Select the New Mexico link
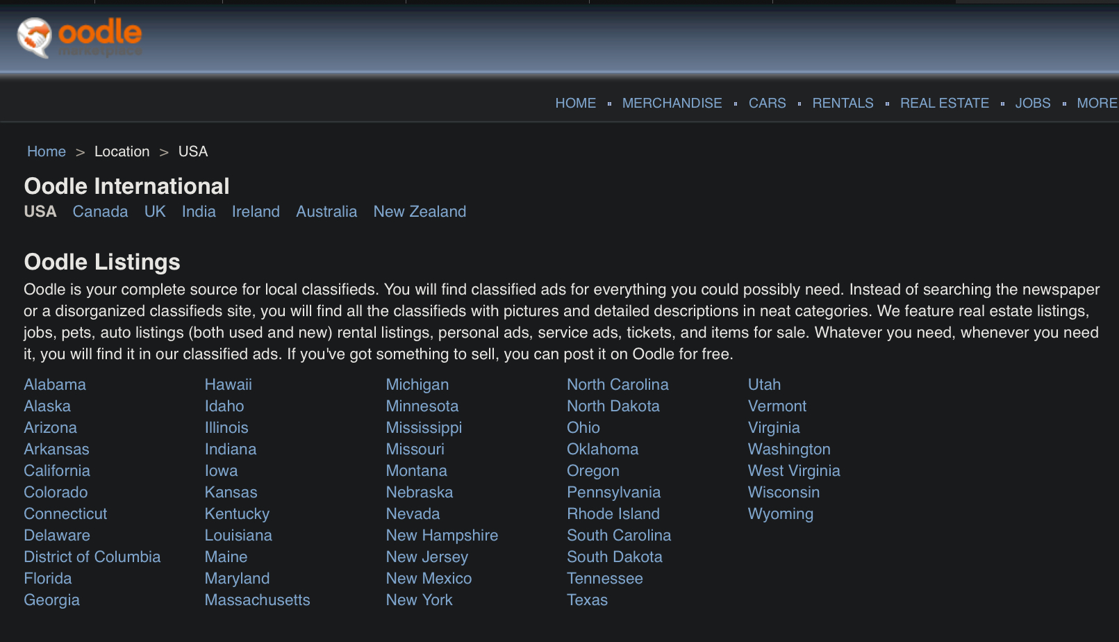 tap(429, 579)
